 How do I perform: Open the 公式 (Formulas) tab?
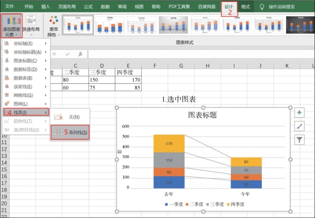click(x=88, y=7)
